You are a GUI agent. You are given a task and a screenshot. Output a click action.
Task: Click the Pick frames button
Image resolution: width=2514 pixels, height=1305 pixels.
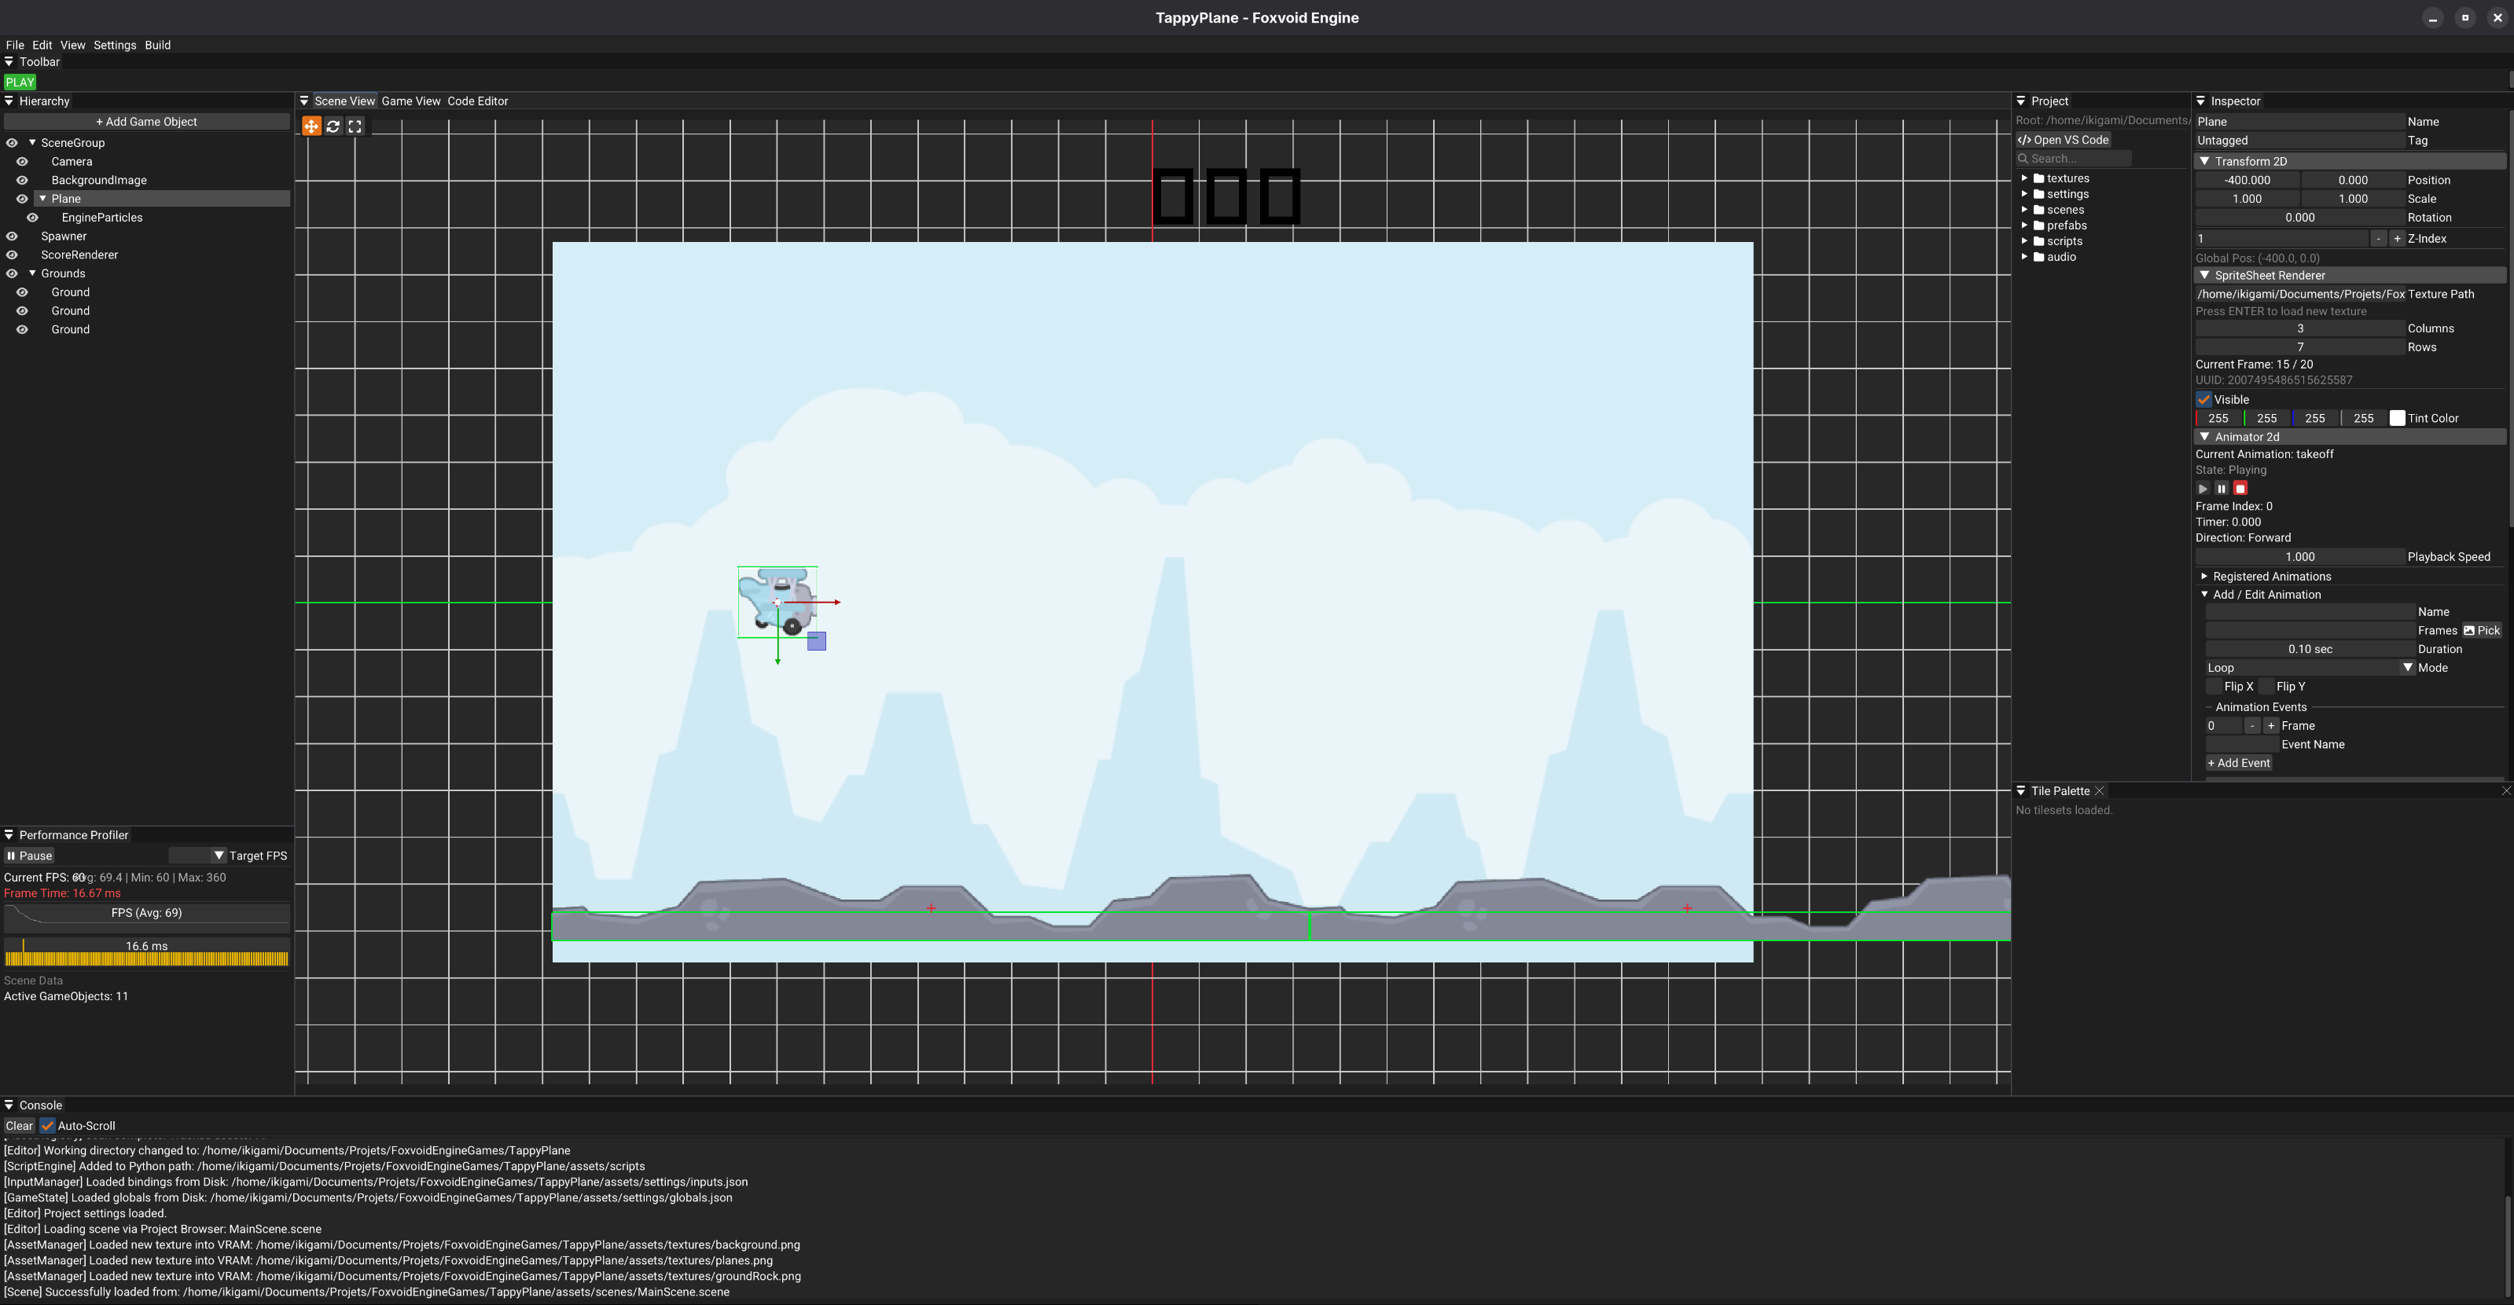pos(2482,631)
